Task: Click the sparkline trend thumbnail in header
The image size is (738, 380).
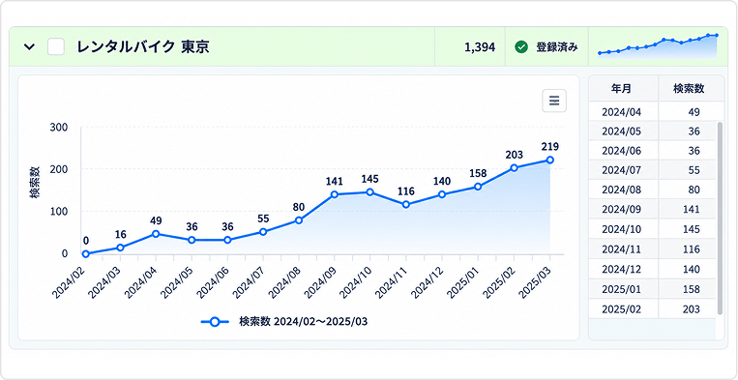Action: (x=658, y=47)
